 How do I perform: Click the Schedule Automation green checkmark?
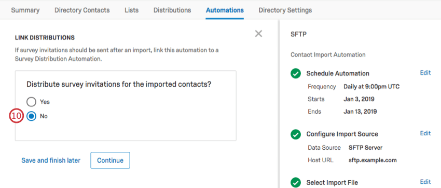(295, 74)
